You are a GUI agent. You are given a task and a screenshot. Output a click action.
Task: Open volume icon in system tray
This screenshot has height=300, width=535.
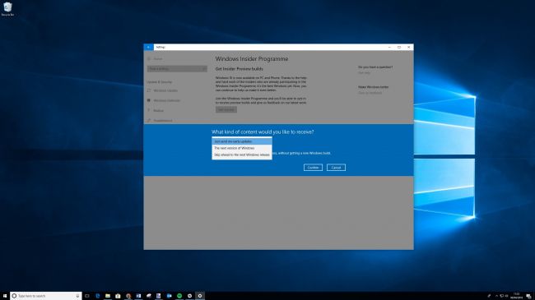pos(507,296)
